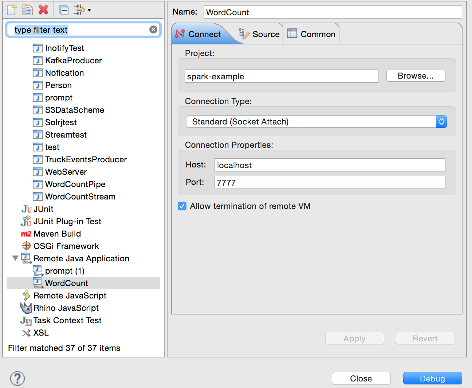
Task: Collapse all configuration categories
Action: click(64, 10)
